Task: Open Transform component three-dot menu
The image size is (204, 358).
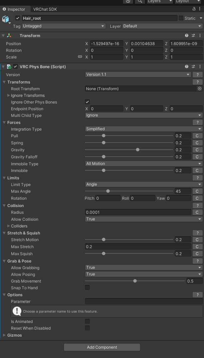Action: pos(200,35)
